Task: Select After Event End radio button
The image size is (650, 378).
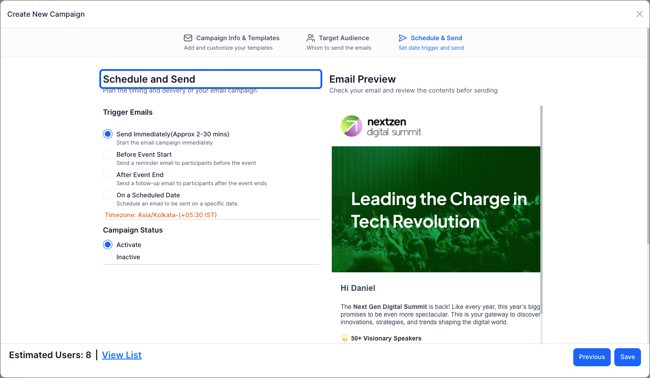Action: pyautogui.click(x=107, y=175)
